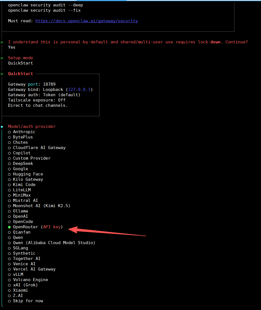Select the Synthetic provider option
261x310 pixels.
[x=22, y=254]
